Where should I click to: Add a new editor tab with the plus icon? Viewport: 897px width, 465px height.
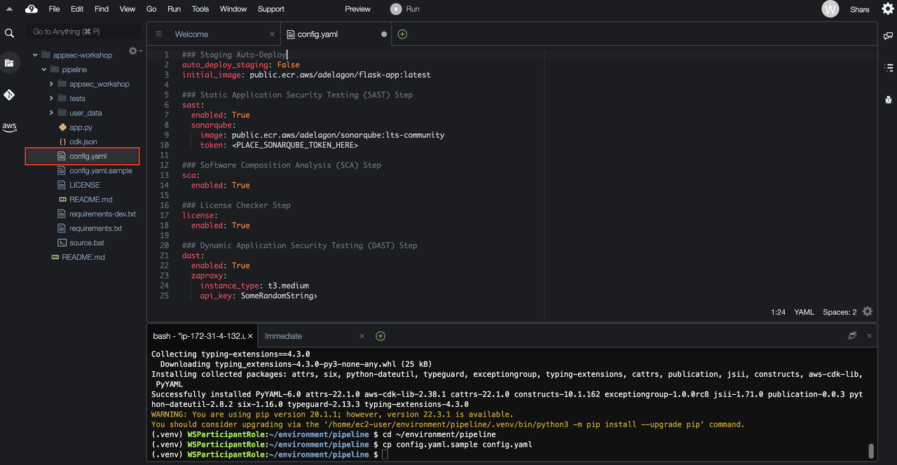click(x=402, y=34)
